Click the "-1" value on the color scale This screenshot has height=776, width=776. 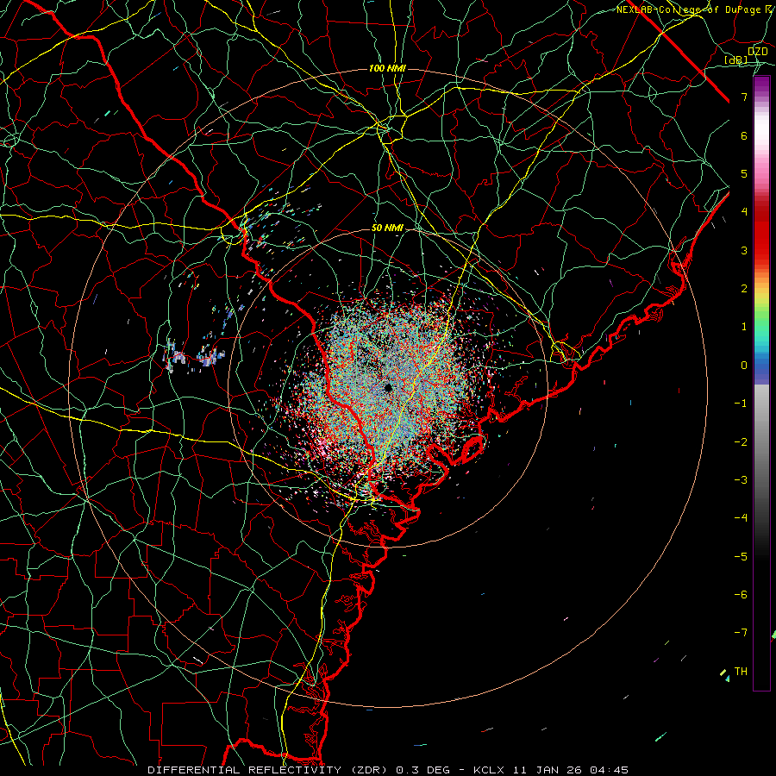(741, 403)
